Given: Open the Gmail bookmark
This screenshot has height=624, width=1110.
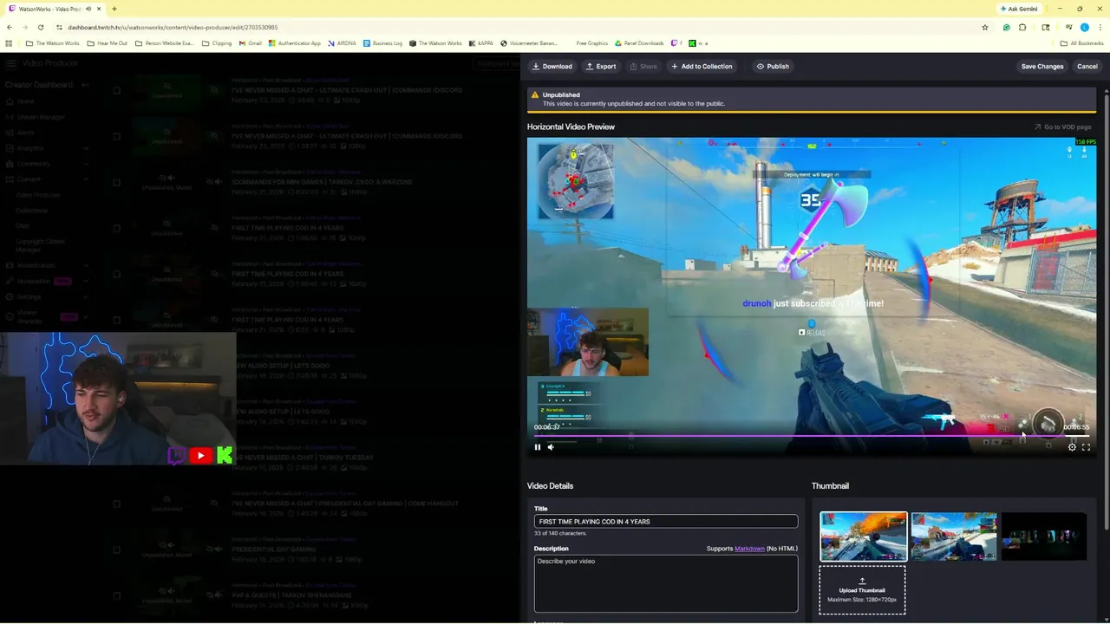Looking at the screenshot, I should [250, 43].
